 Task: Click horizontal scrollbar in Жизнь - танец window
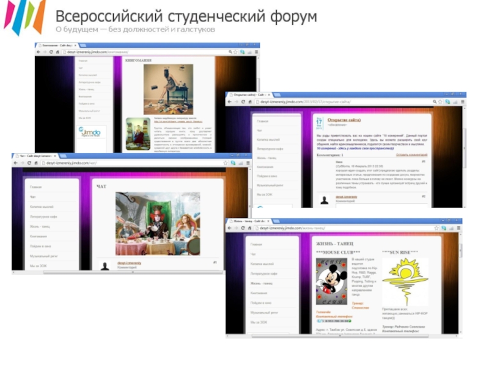(x=340, y=336)
